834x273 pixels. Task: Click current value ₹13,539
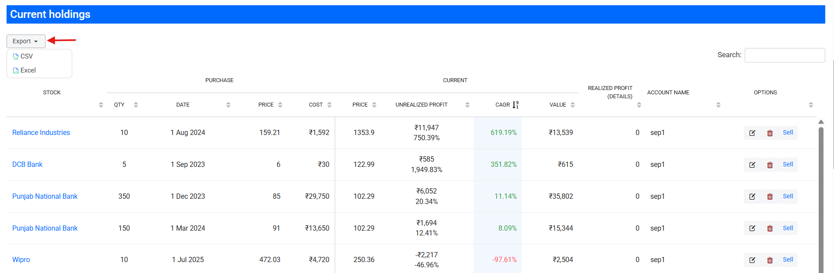[561, 132]
